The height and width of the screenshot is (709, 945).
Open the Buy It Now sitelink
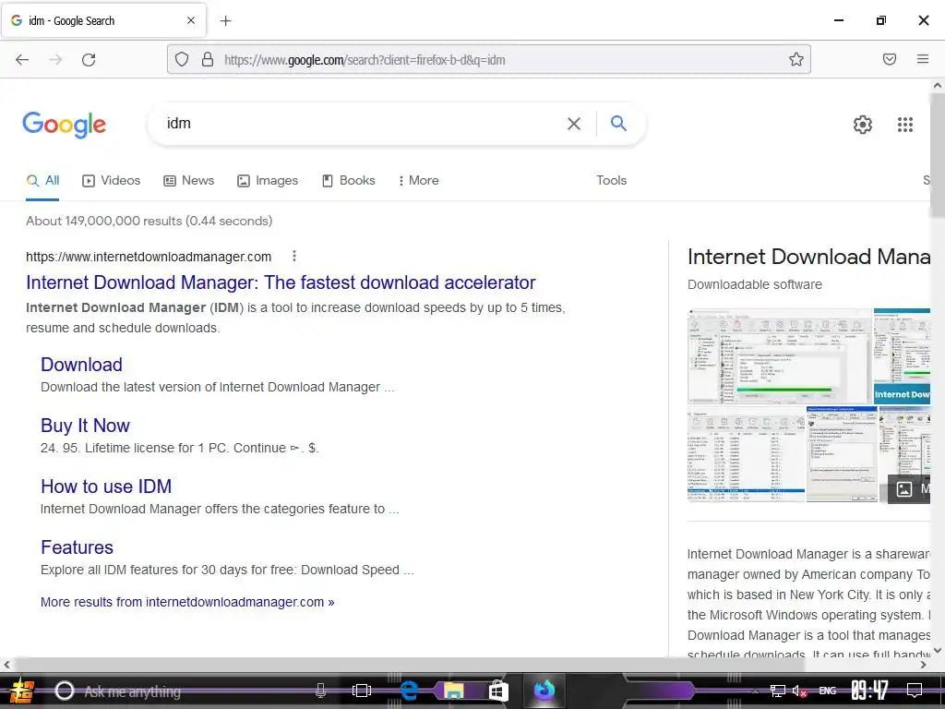click(85, 425)
